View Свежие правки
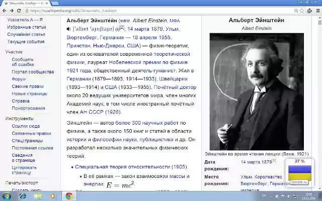322x201 pixels. tap(28, 86)
